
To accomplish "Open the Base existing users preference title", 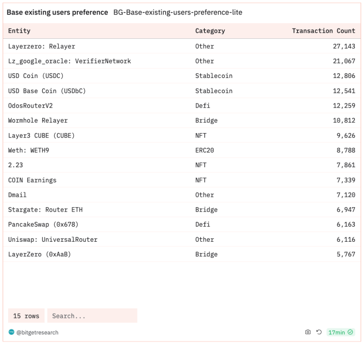I will point(57,12).
